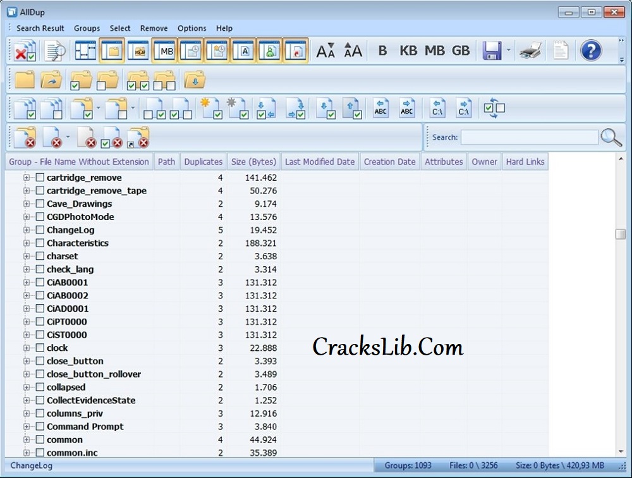
Task: Expand the close_button_rollover group
Action: coord(27,374)
